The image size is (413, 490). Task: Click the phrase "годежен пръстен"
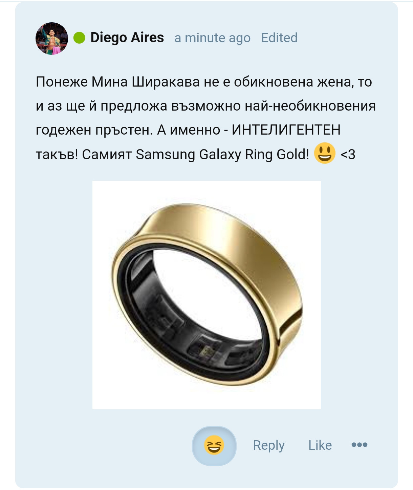(94, 130)
